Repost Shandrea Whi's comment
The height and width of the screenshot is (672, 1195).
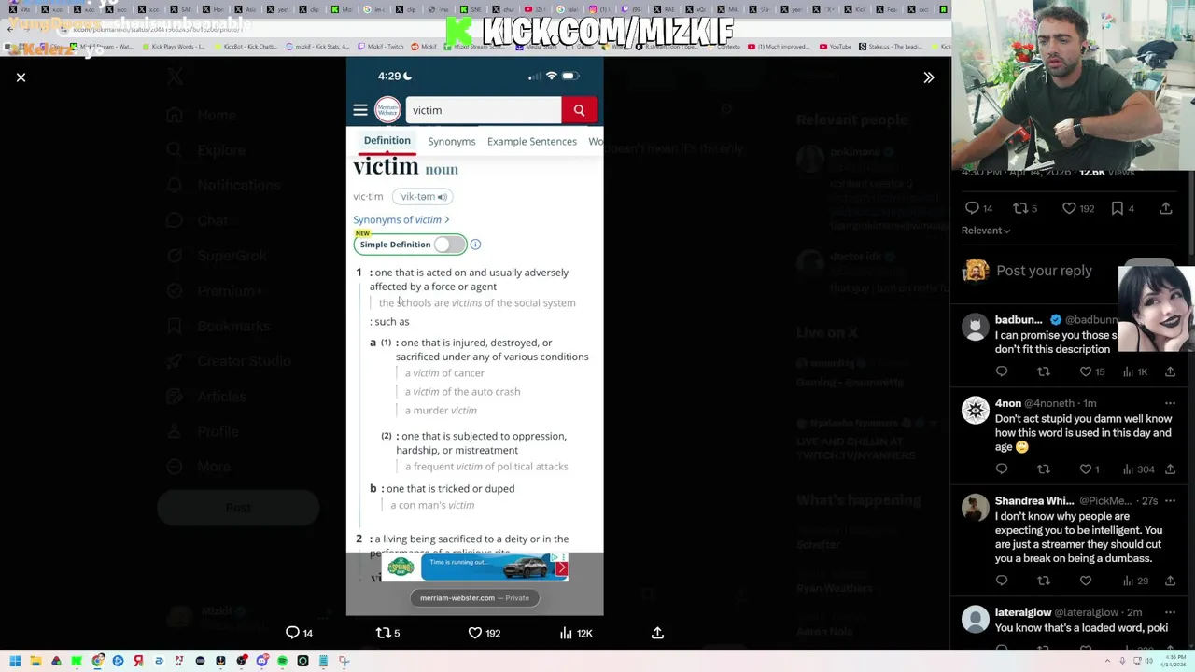pyautogui.click(x=1044, y=581)
